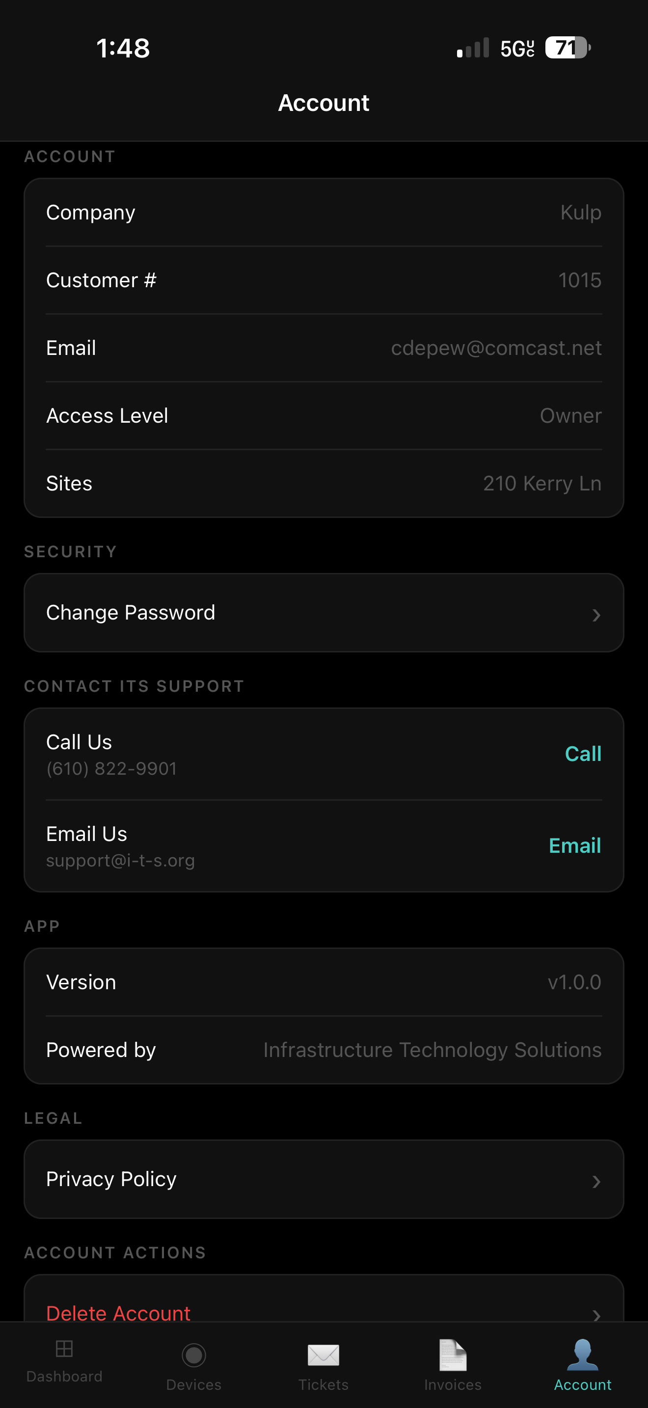Select the red Delete Account option
The width and height of the screenshot is (648, 1408).
point(118,1313)
